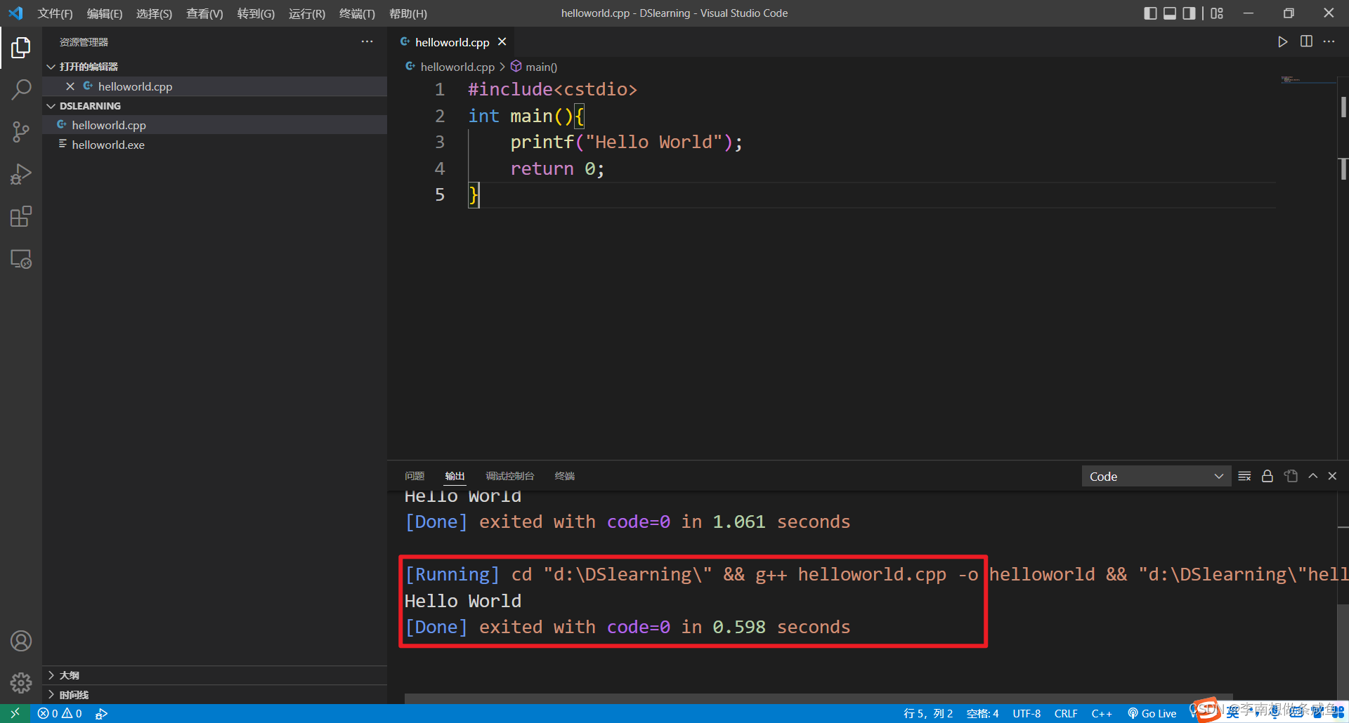
Task: Change UTF-8 file encoding
Action: tap(1027, 713)
